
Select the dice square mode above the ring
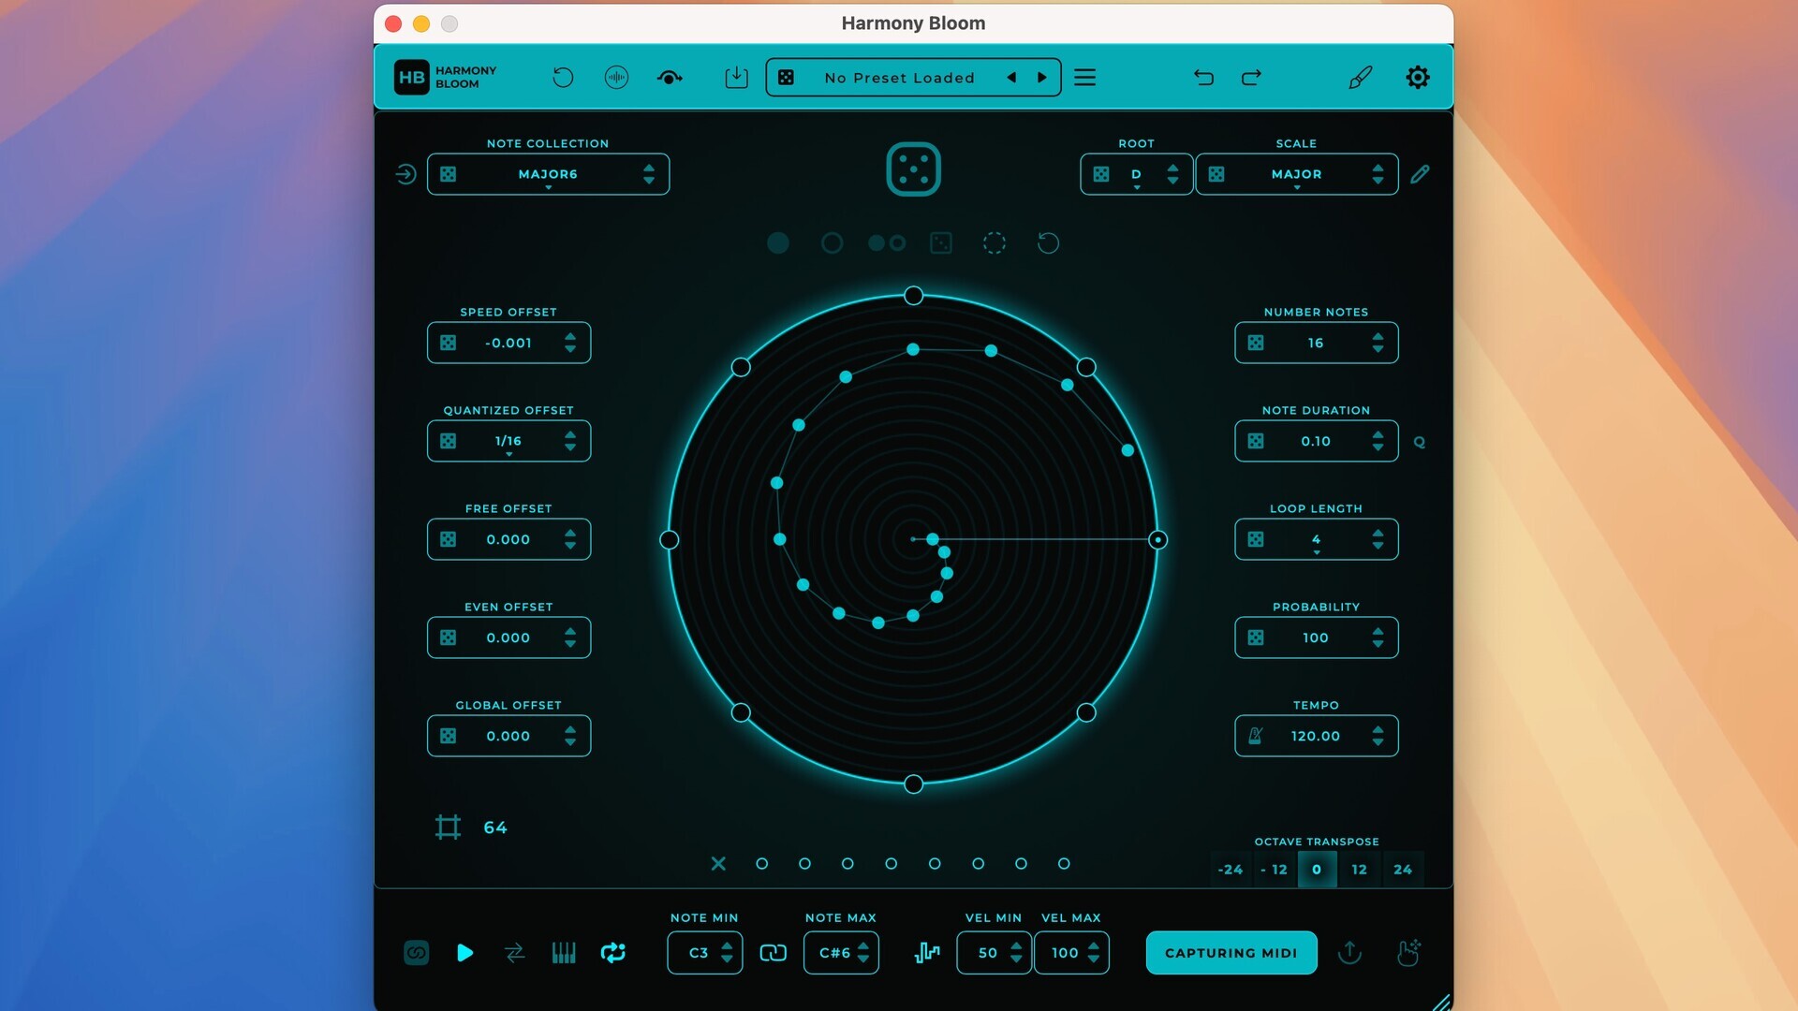(940, 243)
